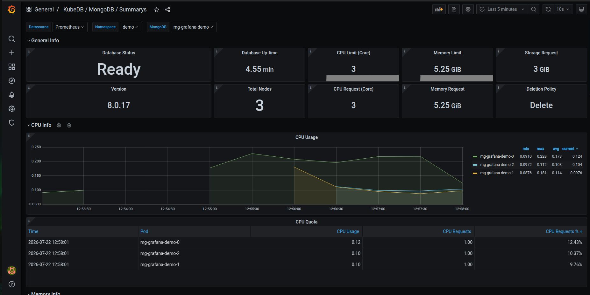The image size is (590, 295).
Task: Show info tooltip for Storage Request panel
Action: [499, 51]
